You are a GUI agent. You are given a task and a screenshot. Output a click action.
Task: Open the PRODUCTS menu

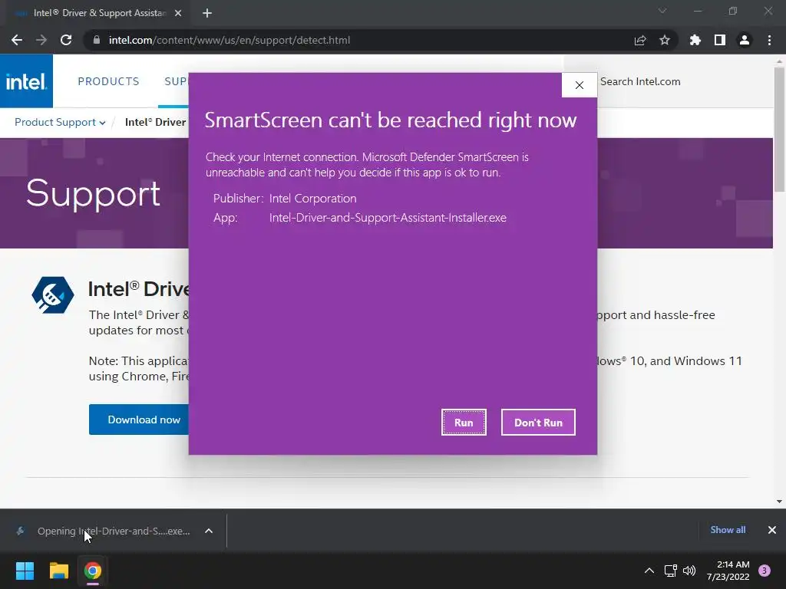(x=108, y=81)
